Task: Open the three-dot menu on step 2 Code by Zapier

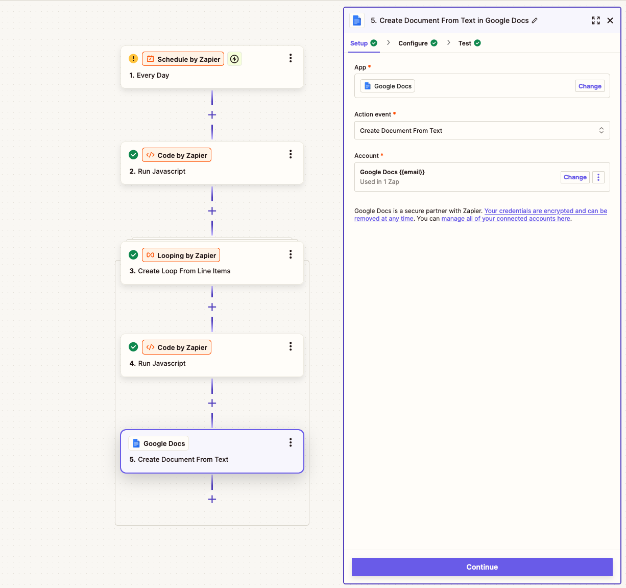Action: (x=291, y=154)
